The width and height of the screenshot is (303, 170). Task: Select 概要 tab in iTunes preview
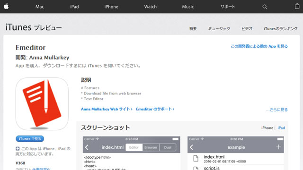[x=193, y=29]
